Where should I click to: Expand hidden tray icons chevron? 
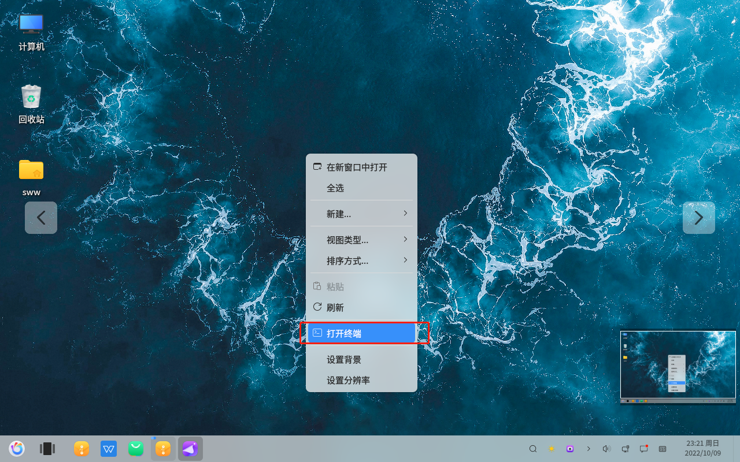tap(589, 449)
